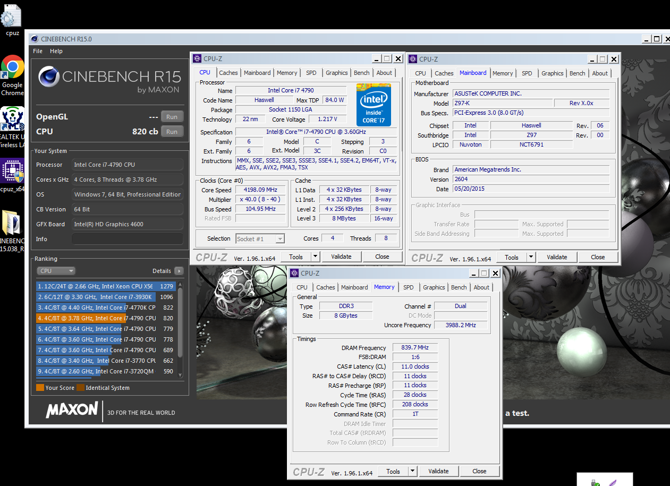
Task: Click motherboard Model value Z97-K
Action: (502, 103)
